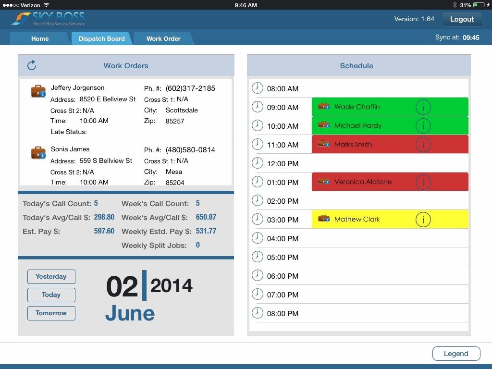This screenshot has height=369, width=492.
Task: Go to the Home tab
Action: coord(40,38)
